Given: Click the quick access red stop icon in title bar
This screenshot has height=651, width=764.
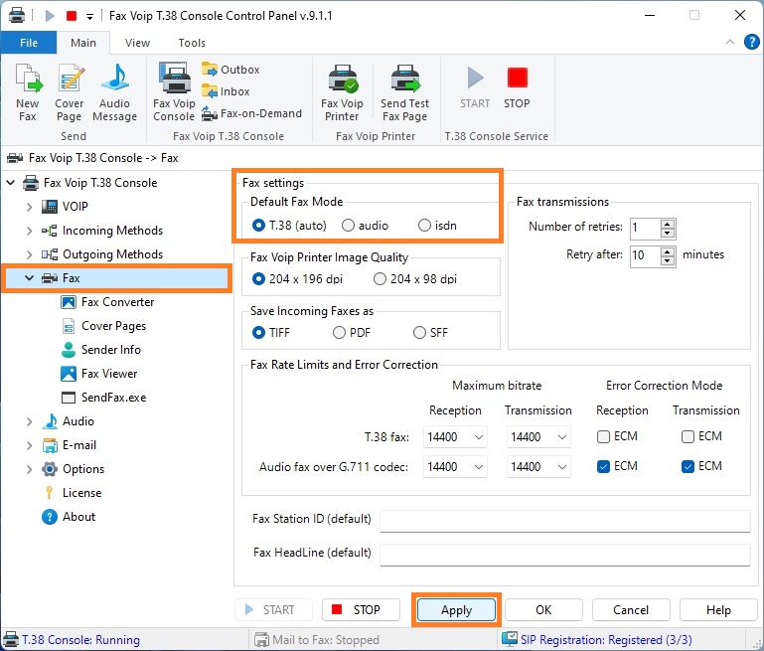Looking at the screenshot, I should coord(72,16).
